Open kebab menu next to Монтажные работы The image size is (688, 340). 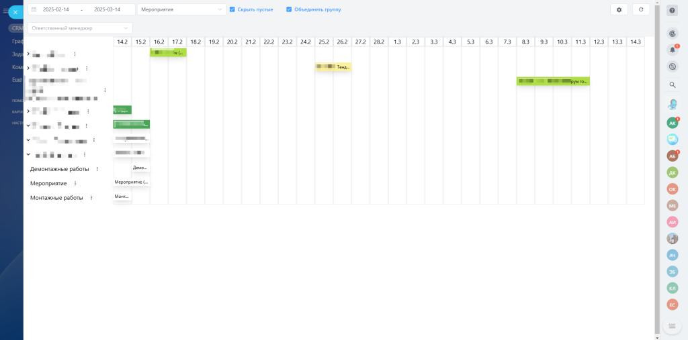click(91, 198)
